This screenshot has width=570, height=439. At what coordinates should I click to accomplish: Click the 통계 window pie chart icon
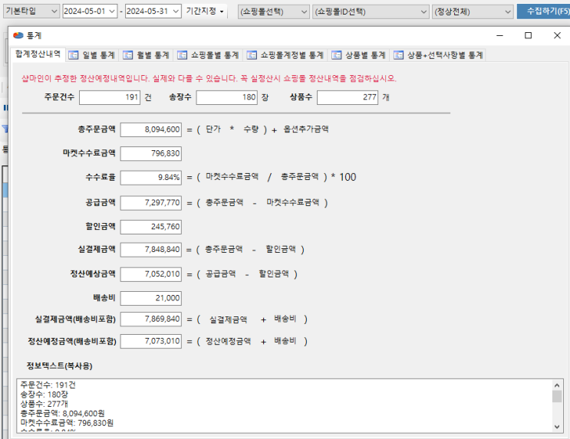tap(18, 35)
